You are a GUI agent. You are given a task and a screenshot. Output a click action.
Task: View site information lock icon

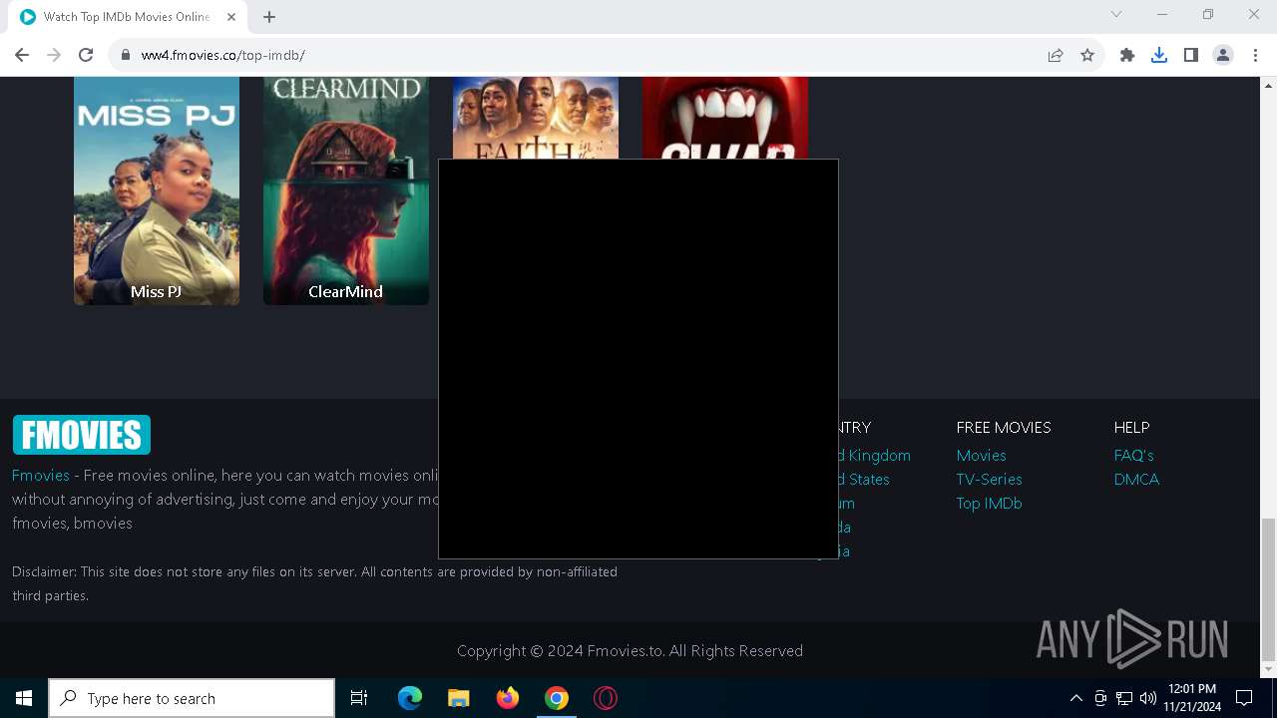(x=126, y=55)
